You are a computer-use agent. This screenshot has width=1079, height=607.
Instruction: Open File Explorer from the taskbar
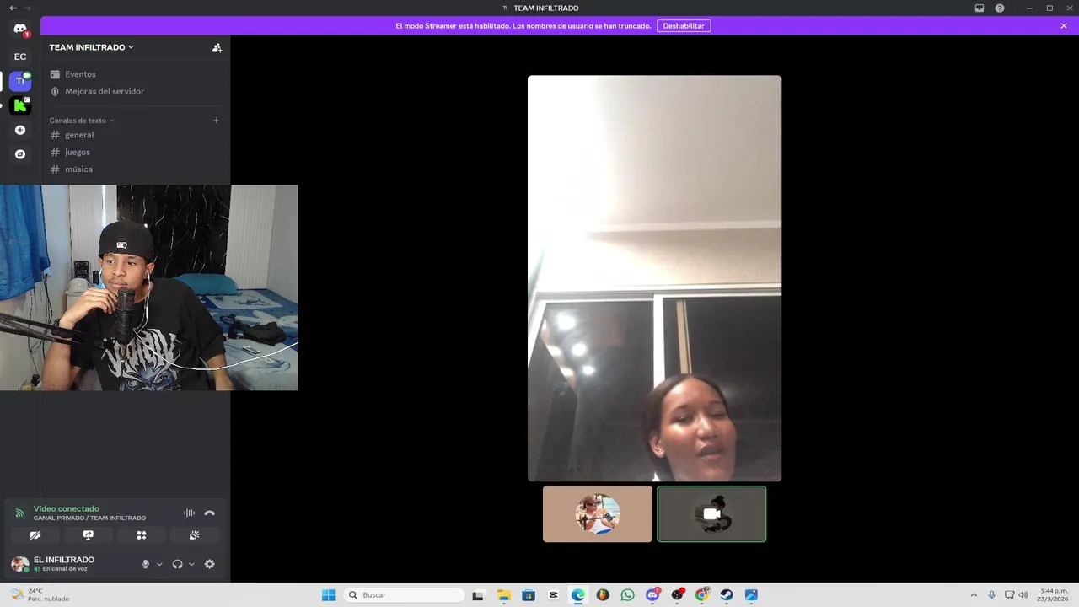[x=504, y=595]
